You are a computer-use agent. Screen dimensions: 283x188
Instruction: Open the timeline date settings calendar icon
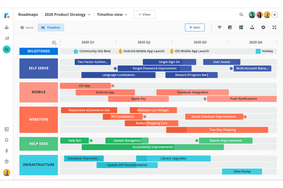click(x=54, y=43)
